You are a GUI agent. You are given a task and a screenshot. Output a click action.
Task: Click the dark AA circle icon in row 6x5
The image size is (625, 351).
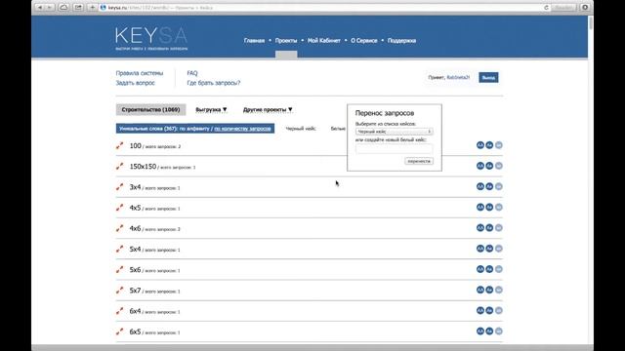(480, 331)
